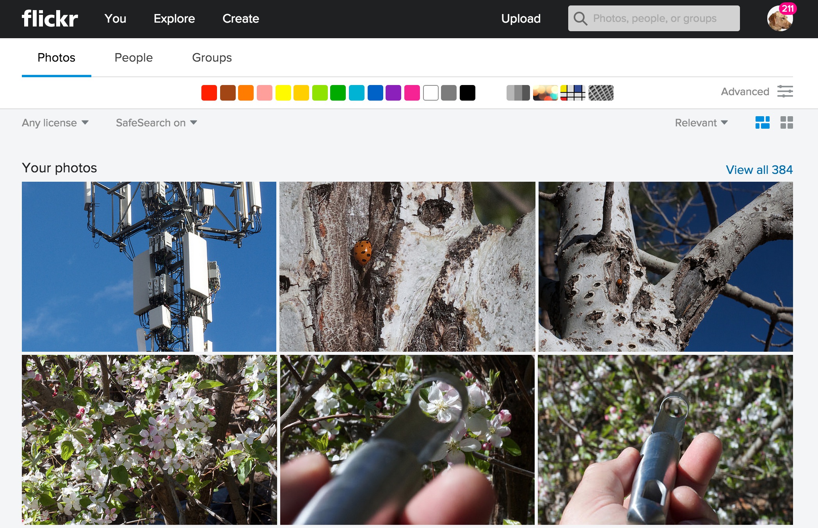The height and width of the screenshot is (528, 818).
Task: Filter by cyan color swatch
Action: tap(357, 93)
